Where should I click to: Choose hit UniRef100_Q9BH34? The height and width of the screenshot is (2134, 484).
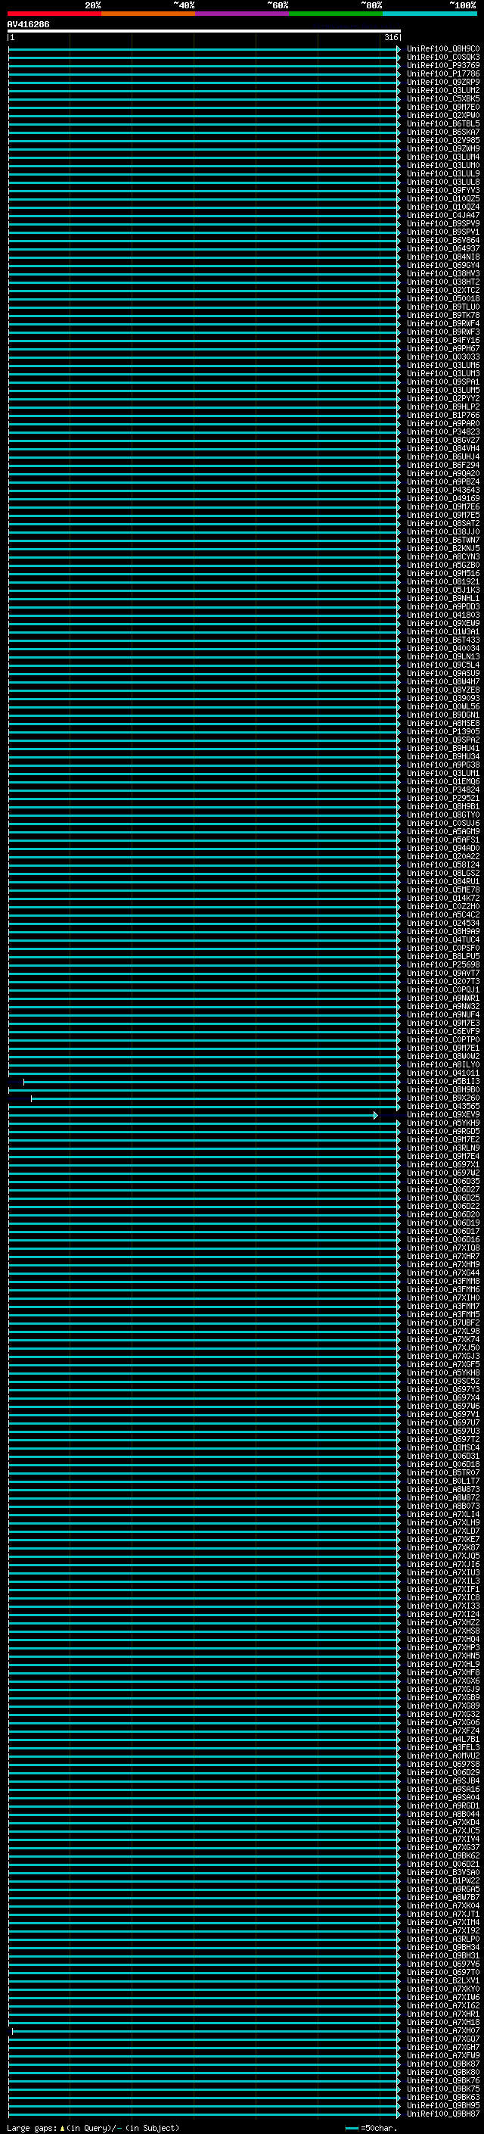coord(443,1947)
